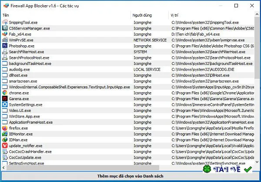Click the vertical scrollbar thumb
The height and width of the screenshot is (182, 261).
tap(257, 47)
